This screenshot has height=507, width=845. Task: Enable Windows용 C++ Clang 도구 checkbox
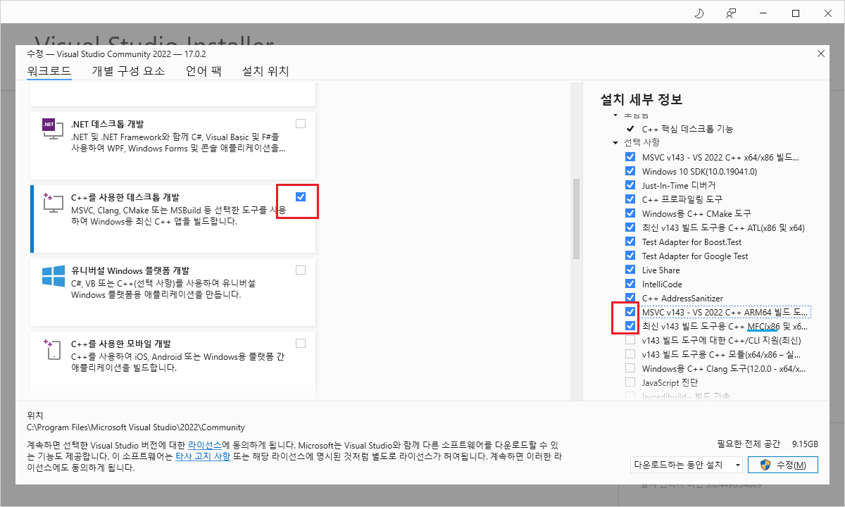pyautogui.click(x=630, y=368)
